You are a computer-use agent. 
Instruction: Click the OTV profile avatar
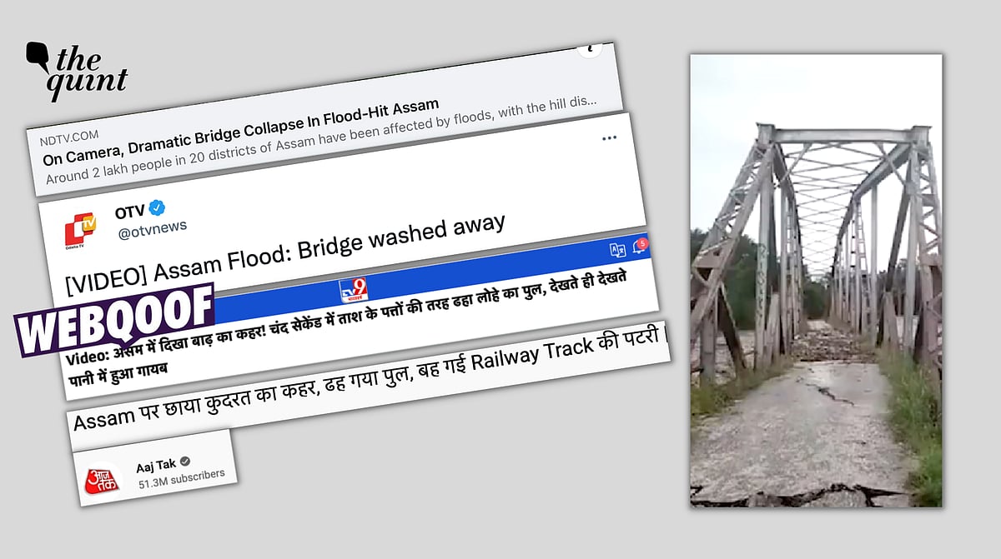point(81,228)
